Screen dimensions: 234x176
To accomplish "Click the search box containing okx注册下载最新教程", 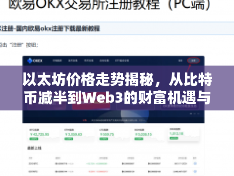I will [x=117, y=28].
